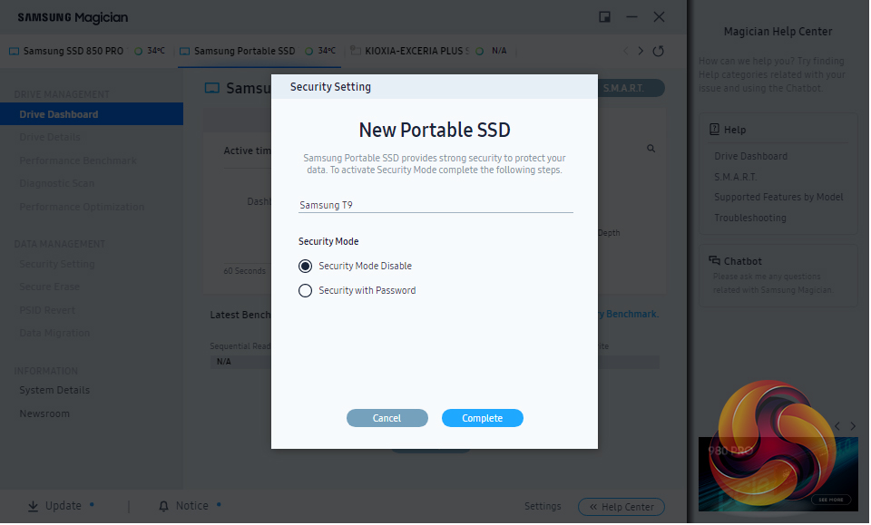Open Data Migration page

[x=54, y=333]
